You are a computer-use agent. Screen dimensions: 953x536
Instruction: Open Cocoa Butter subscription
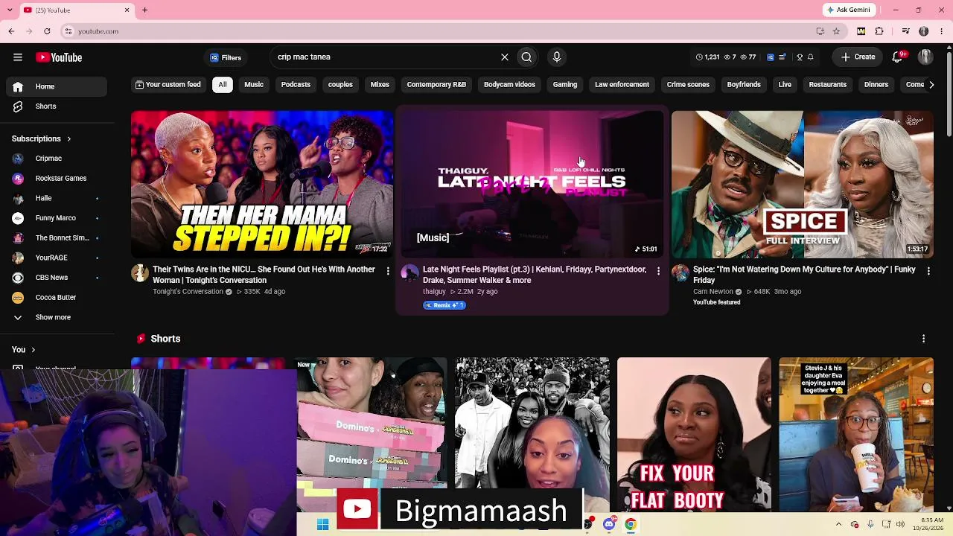click(x=57, y=298)
